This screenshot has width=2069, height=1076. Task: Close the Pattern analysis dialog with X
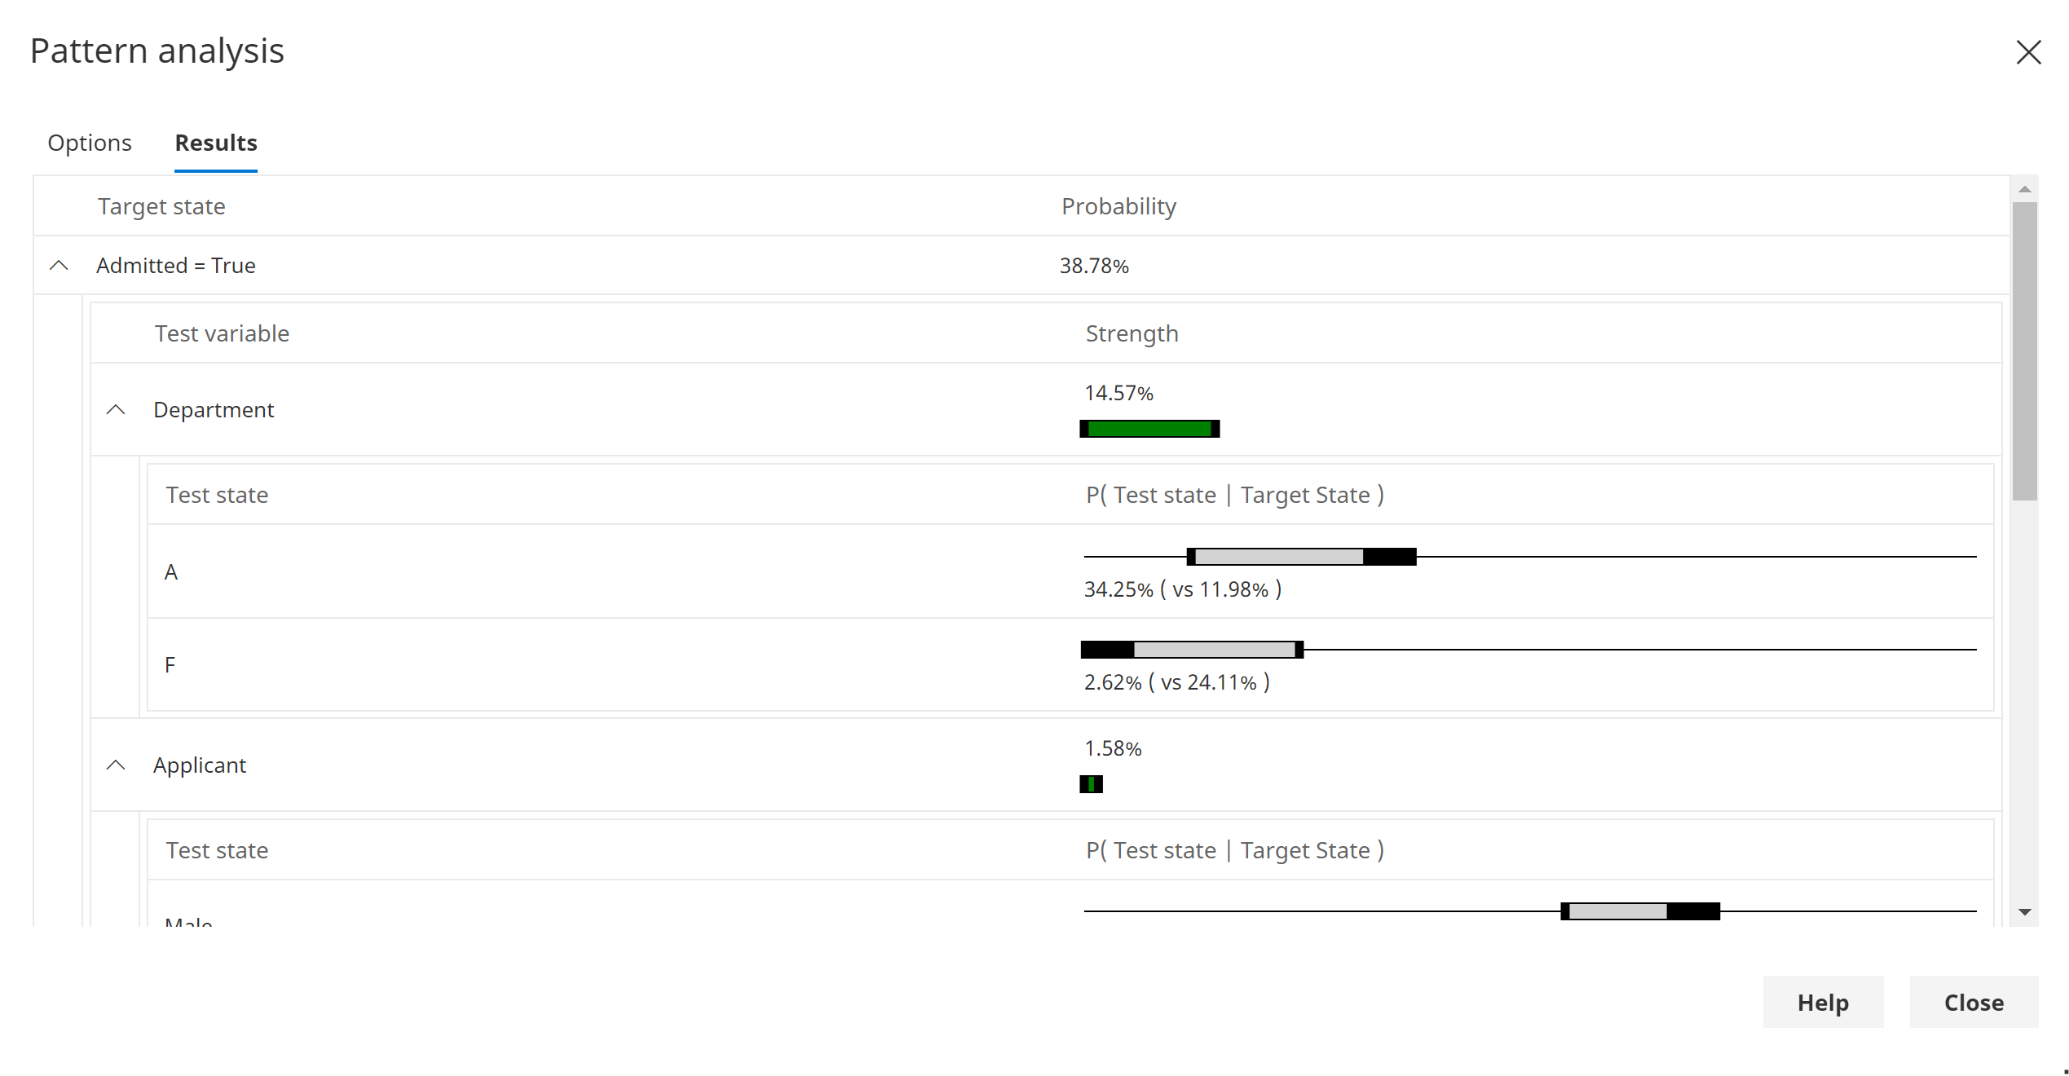pos(2028,52)
